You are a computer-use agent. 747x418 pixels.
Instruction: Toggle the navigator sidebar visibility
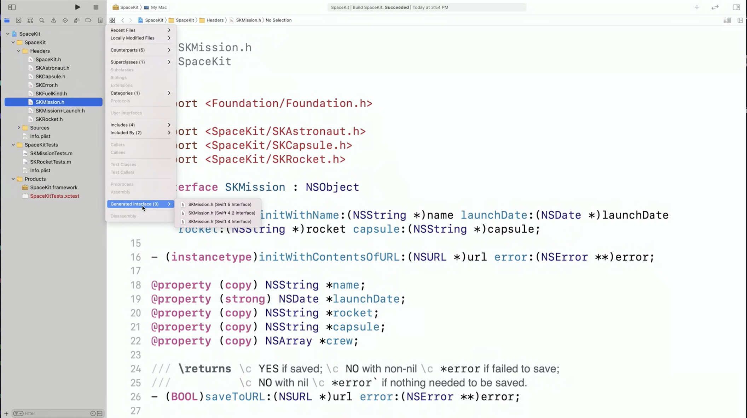(12, 7)
